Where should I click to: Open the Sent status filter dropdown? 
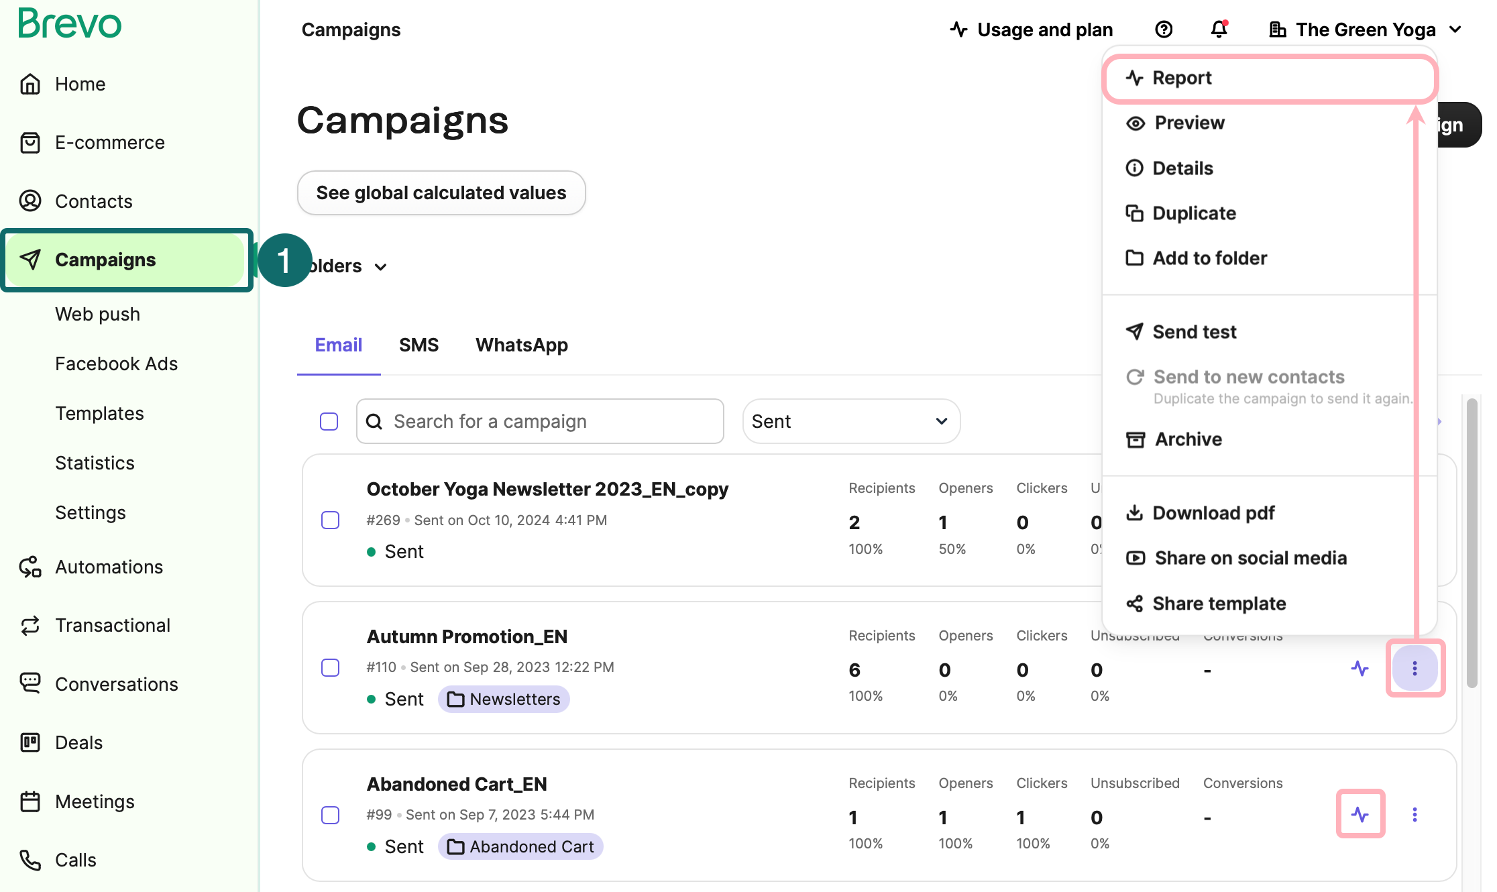850,421
